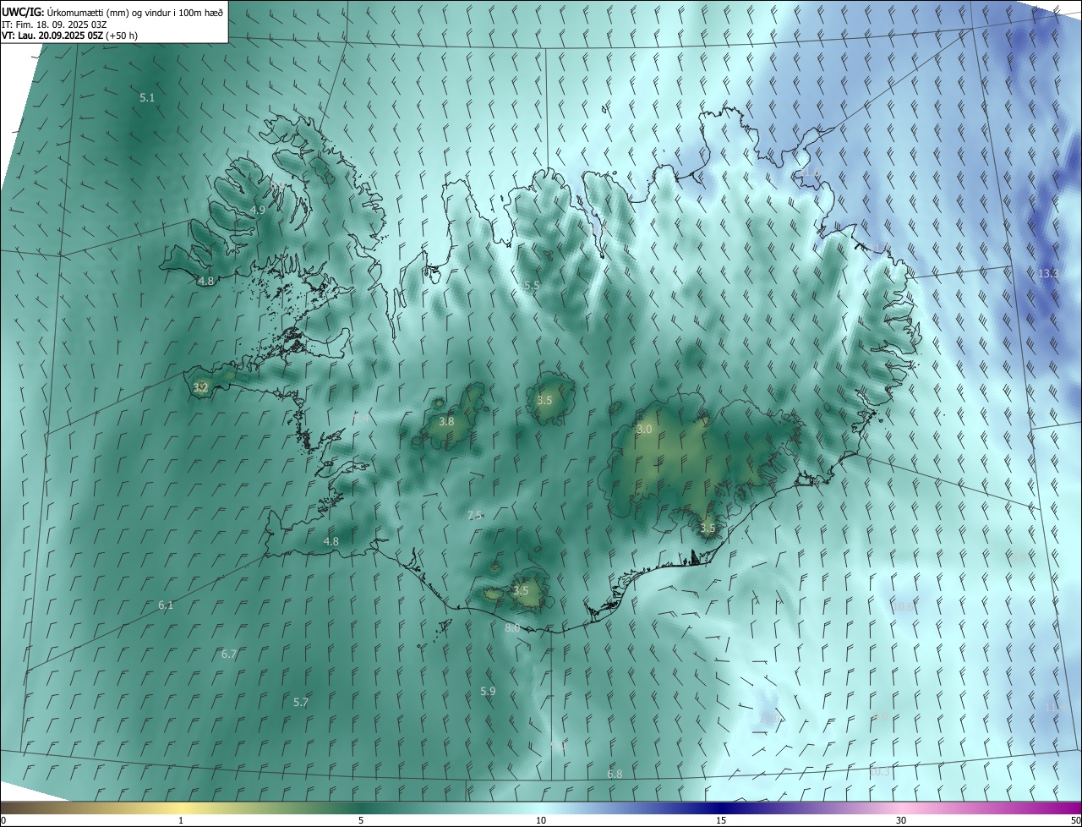Click the 50 tick on the color scale
Screen dimensions: 1082x827
[1075, 820]
